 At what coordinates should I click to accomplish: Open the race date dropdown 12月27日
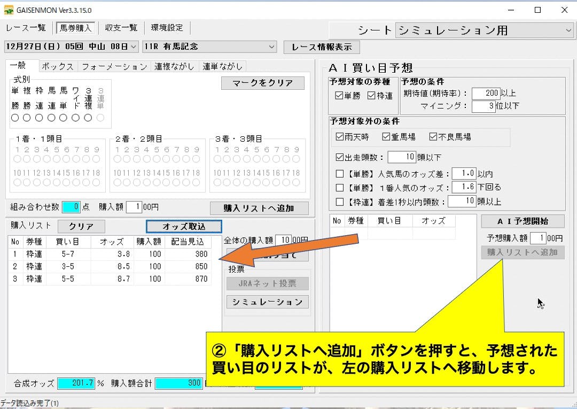tap(72, 47)
